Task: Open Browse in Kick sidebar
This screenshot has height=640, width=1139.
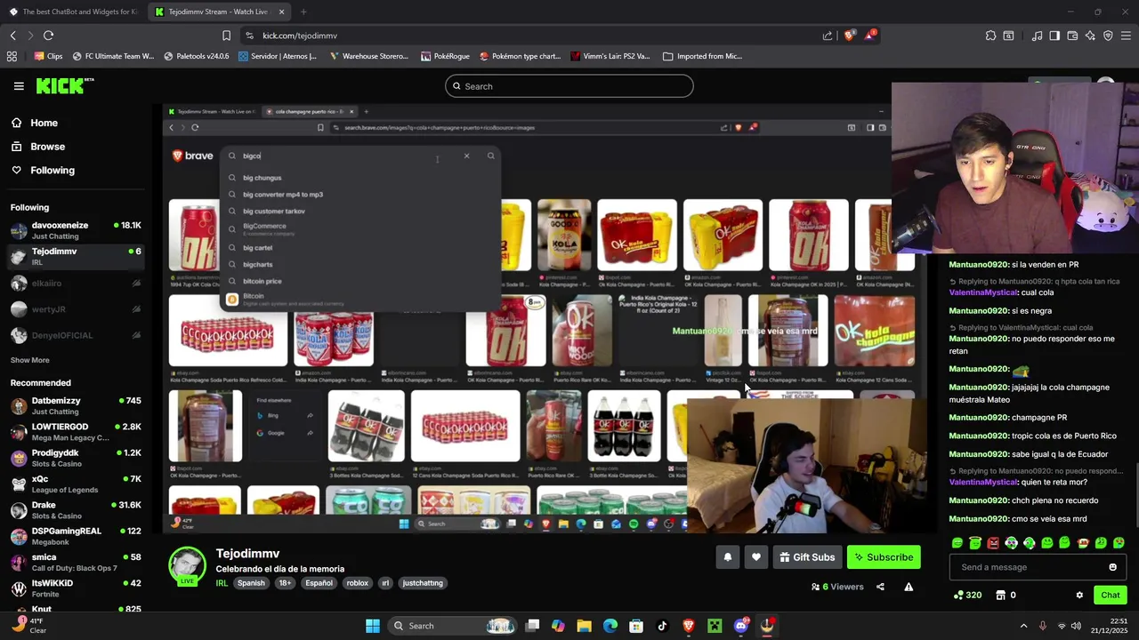Action: pos(37,147)
